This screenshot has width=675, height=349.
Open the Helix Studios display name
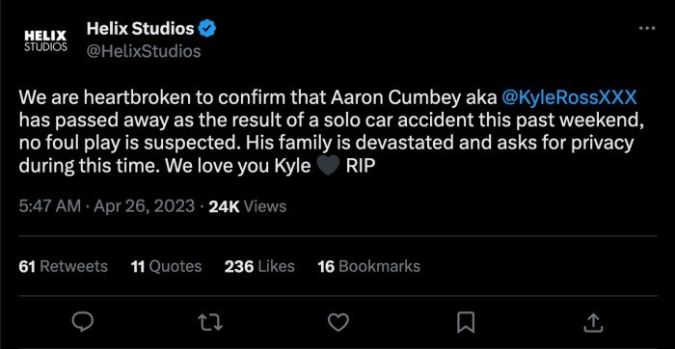pos(141,29)
